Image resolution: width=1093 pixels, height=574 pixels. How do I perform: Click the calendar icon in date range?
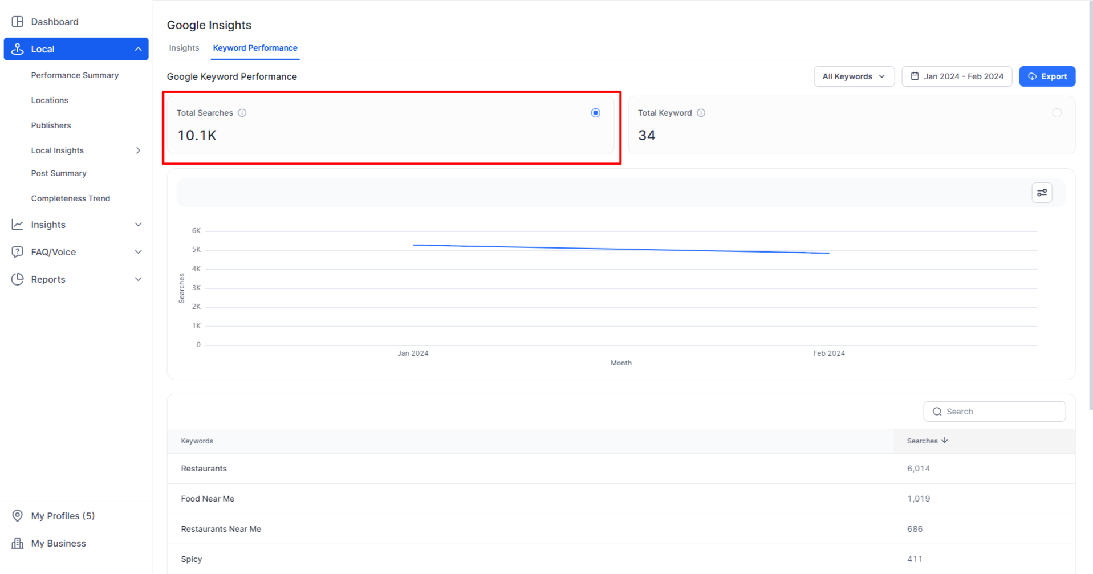915,76
